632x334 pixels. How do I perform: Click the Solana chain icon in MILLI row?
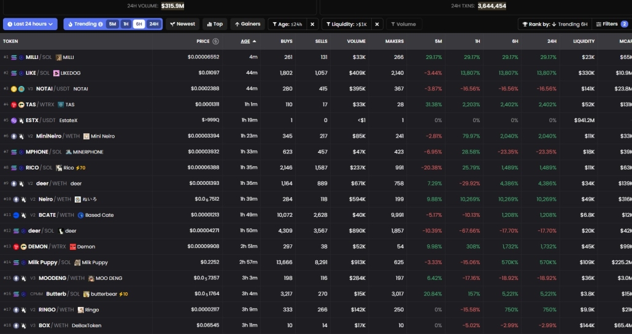pos(14,57)
